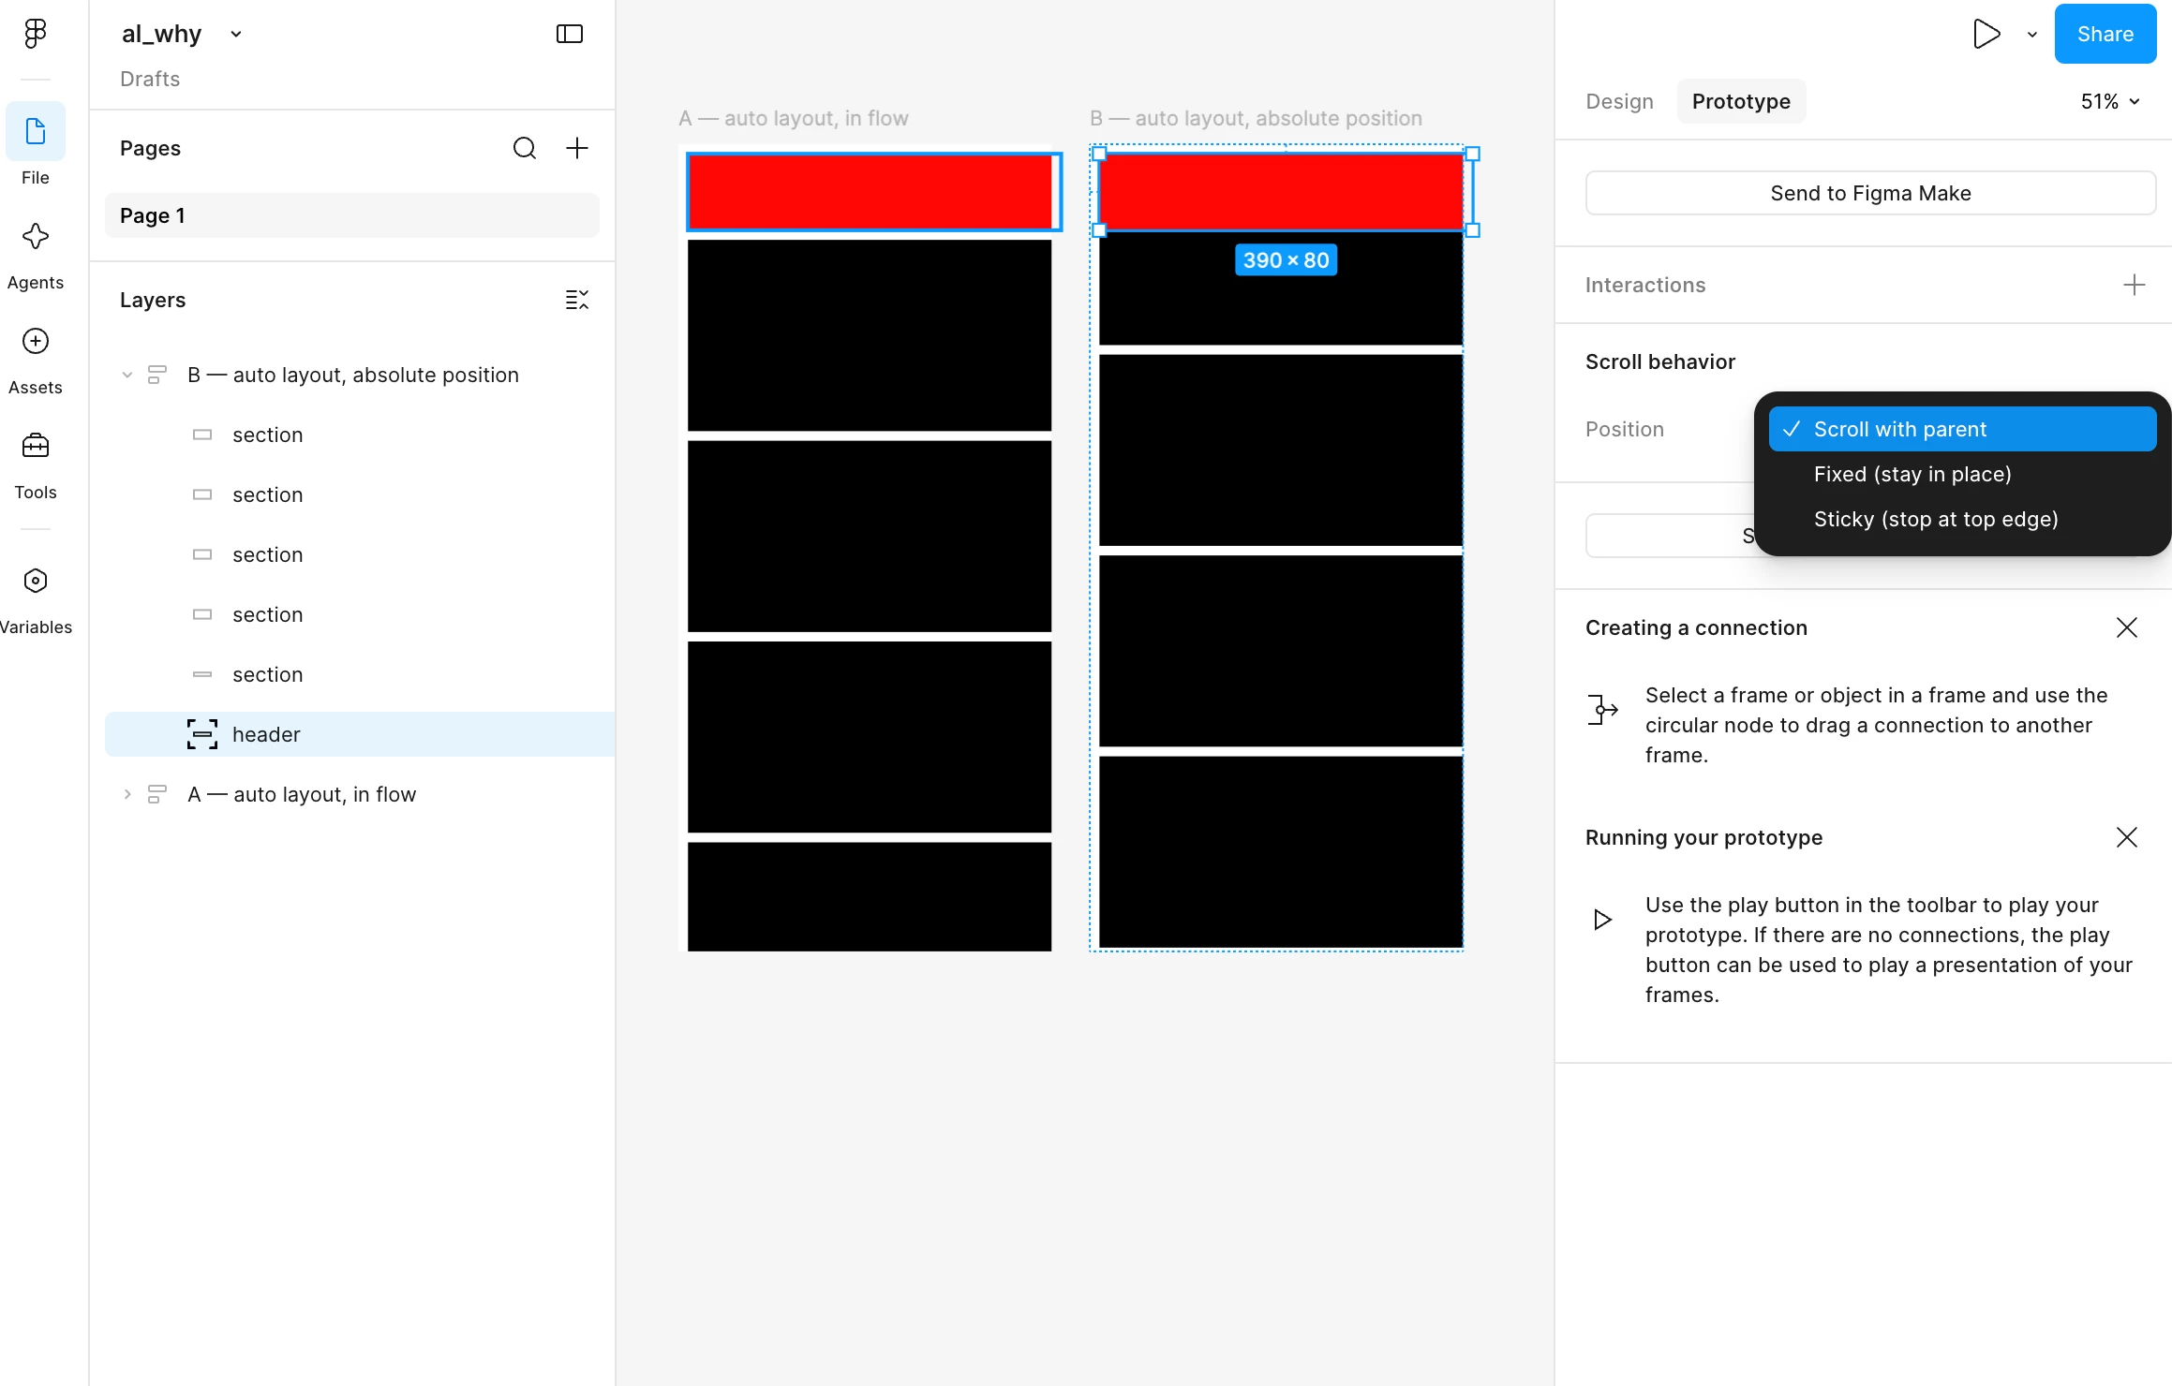Select the header layer
2172x1386 pixels.
pos(360,734)
